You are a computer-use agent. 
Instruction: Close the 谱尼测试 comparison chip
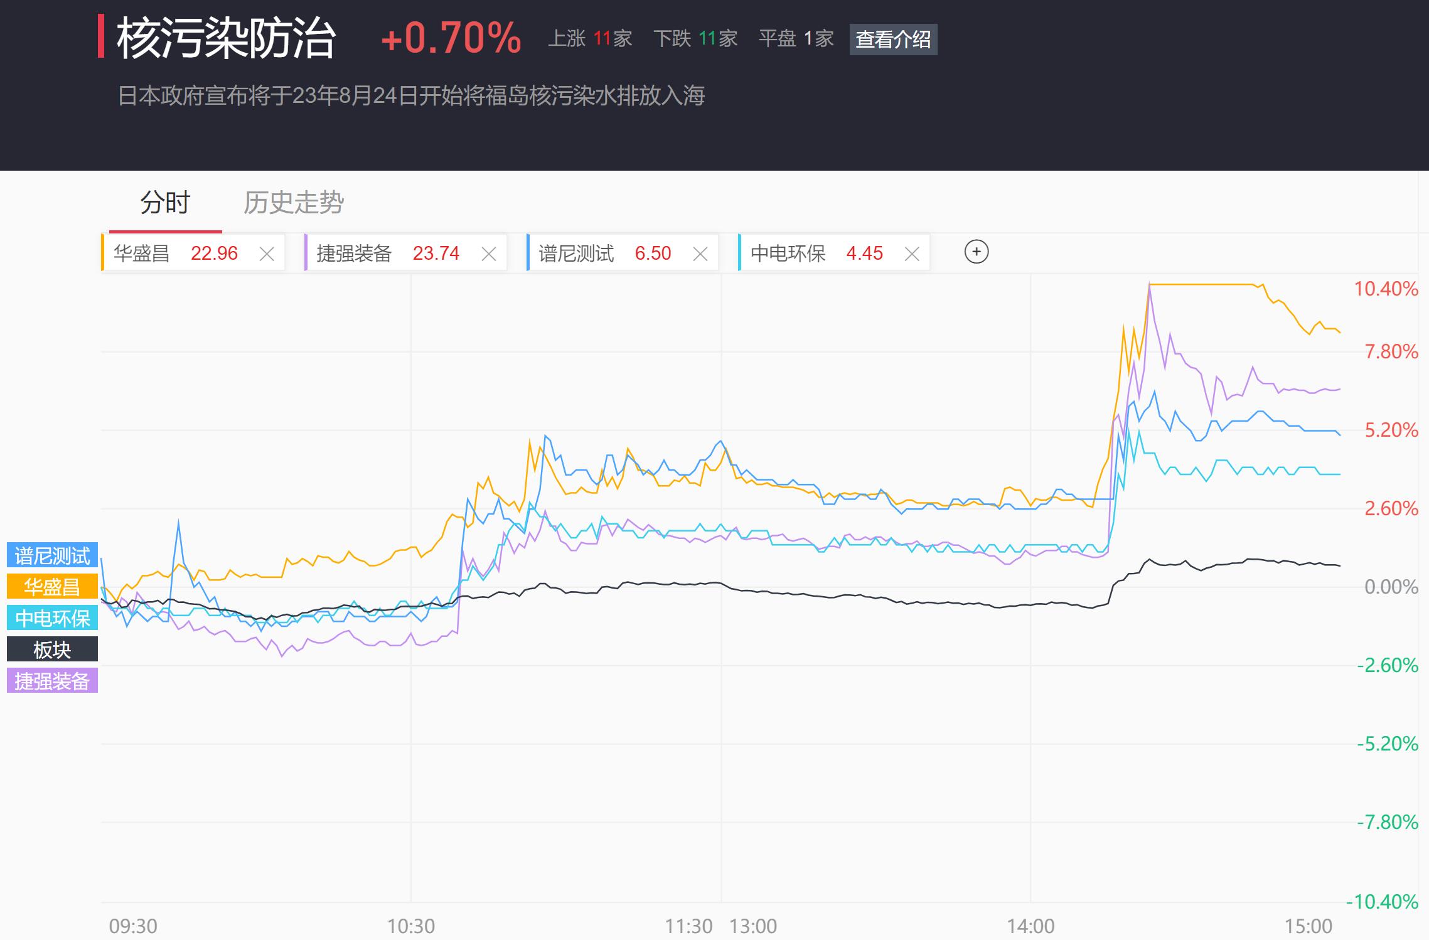(700, 254)
